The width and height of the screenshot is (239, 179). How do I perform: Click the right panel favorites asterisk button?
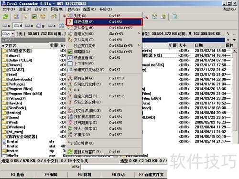pyautogui.click(x=228, y=40)
